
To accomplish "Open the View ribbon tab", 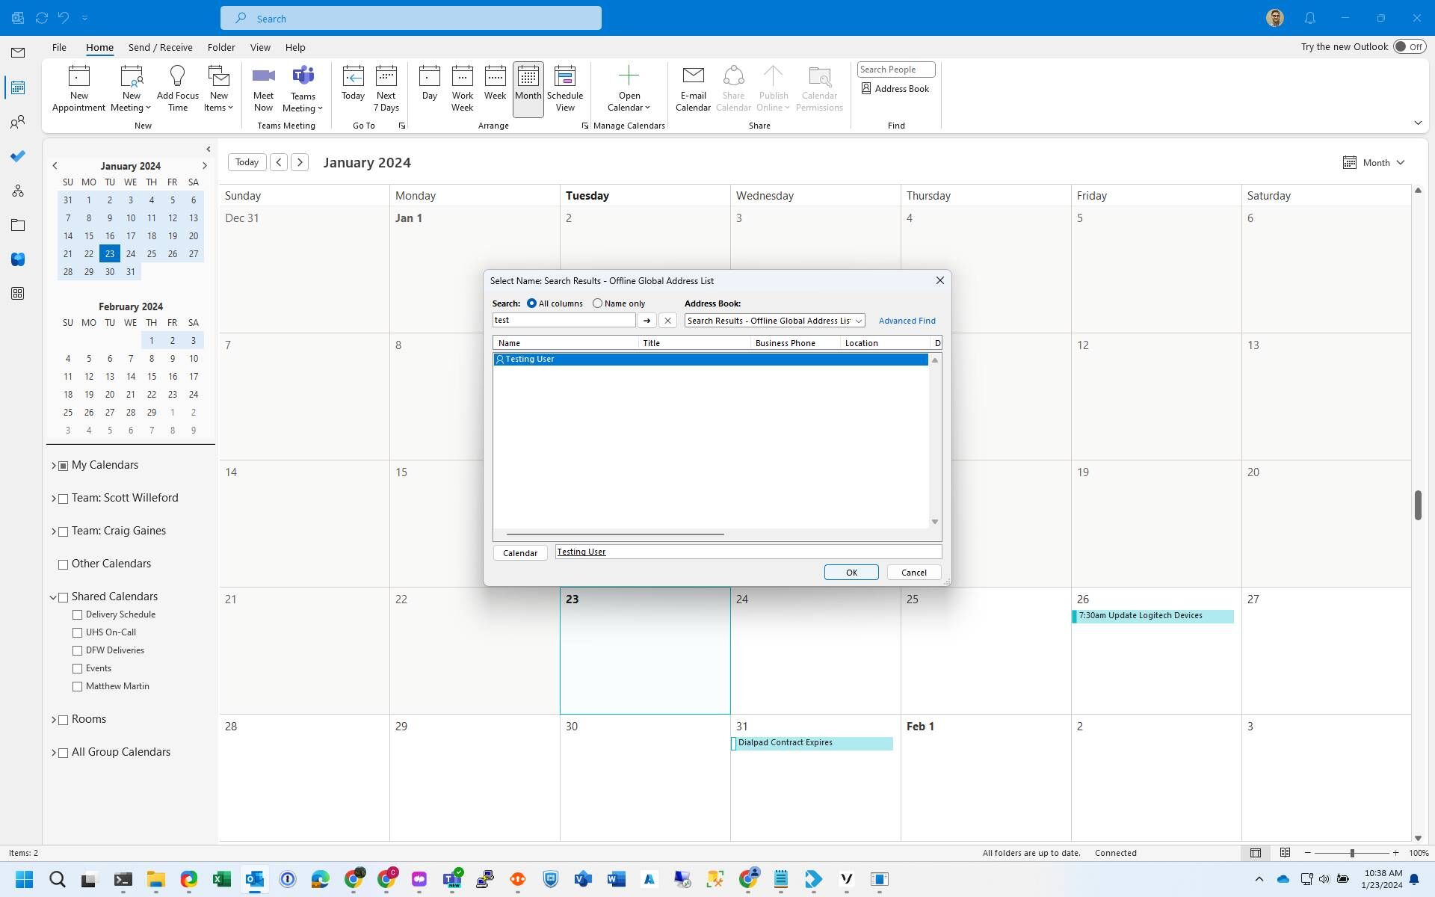I will [x=259, y=47].
